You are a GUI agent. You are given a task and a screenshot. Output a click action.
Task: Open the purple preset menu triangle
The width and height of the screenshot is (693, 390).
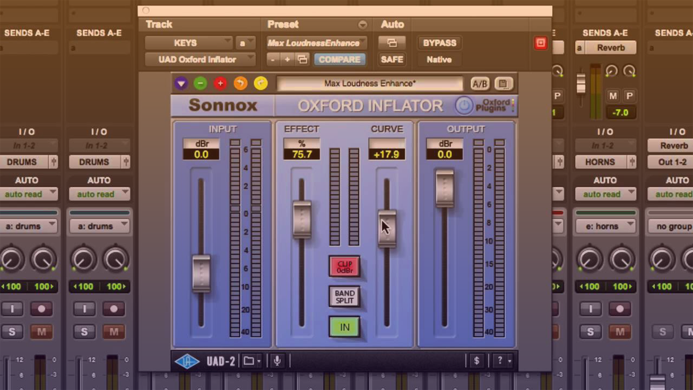[181, 84]
